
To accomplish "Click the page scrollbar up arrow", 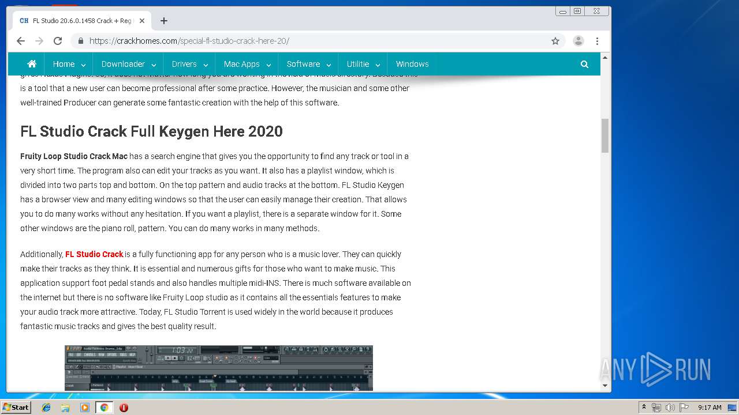I will click(x=605, y=58).
